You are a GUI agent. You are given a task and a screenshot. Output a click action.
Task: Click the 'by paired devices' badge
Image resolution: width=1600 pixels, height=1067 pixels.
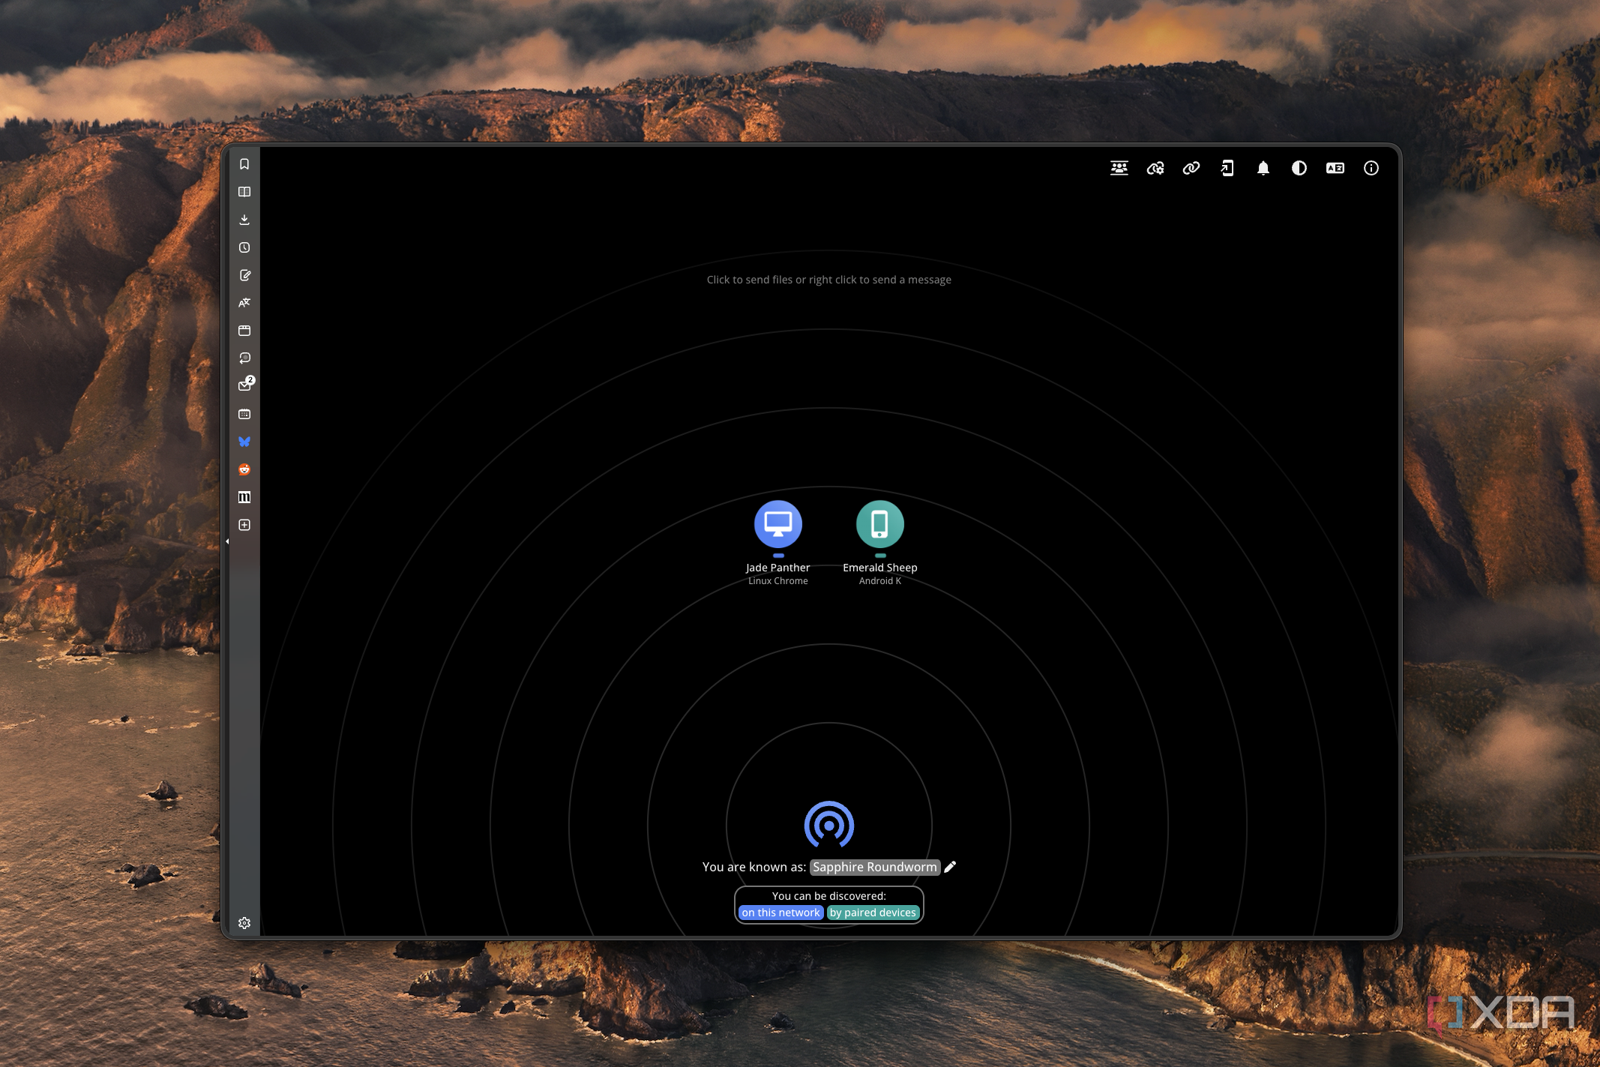tap(873, 913)
